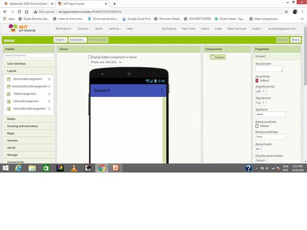307x230 pixels.
Task: Click the AppName text field
Action: (270, 115)
